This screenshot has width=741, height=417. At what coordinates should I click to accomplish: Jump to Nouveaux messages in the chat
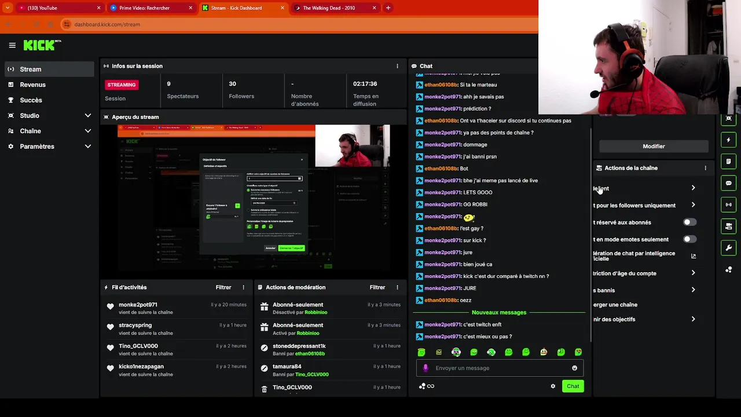pos(499,312)
